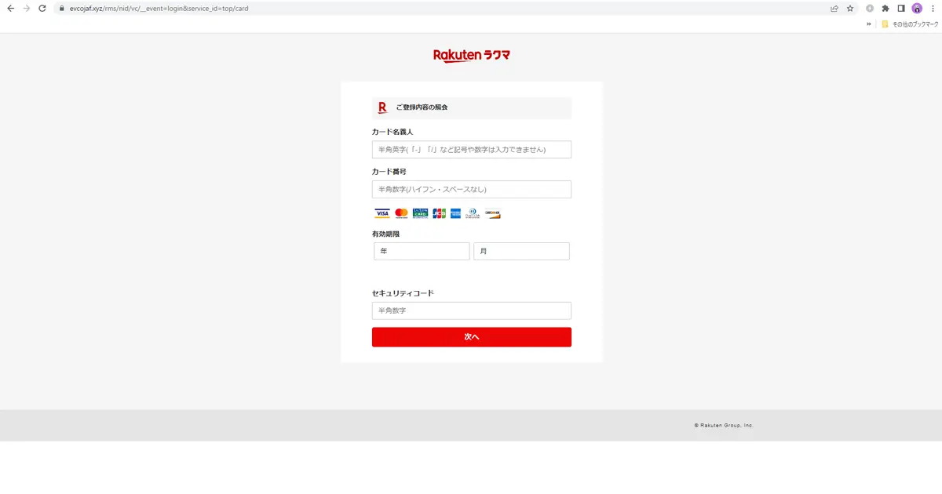Screen dimensions: 942x494
Task: Click the Discover card logo
Action: (492, 213)
